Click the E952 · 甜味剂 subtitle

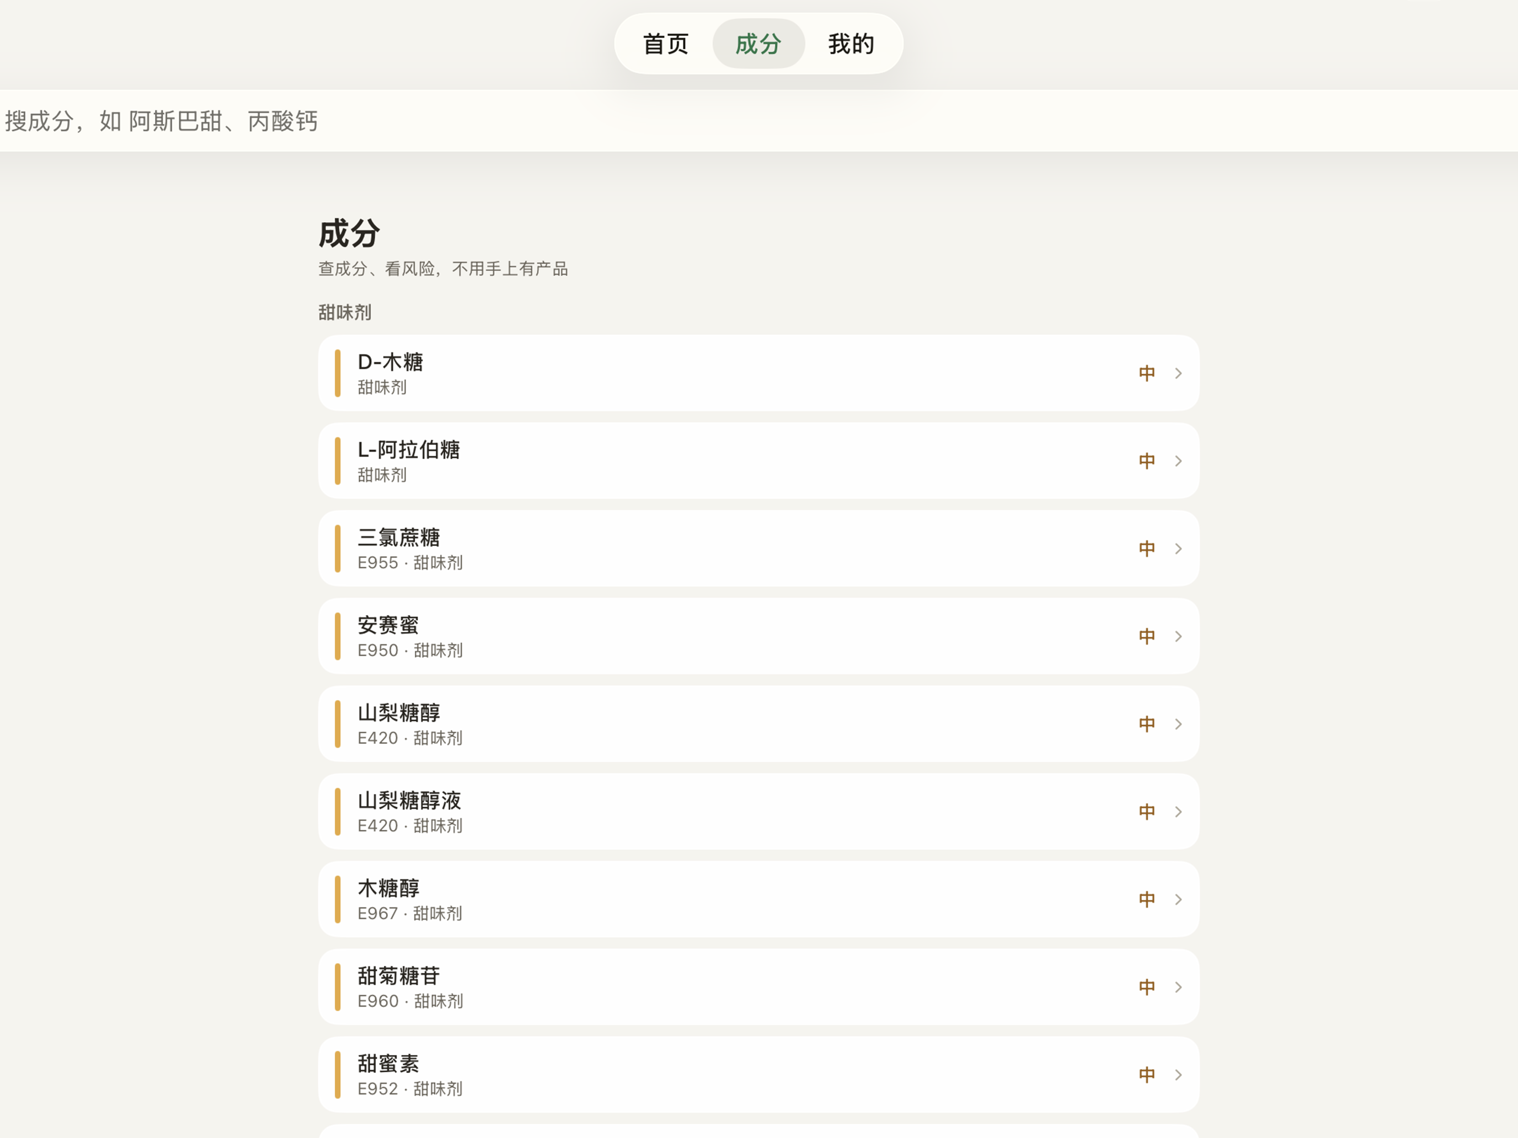(x=410, y=1089)
